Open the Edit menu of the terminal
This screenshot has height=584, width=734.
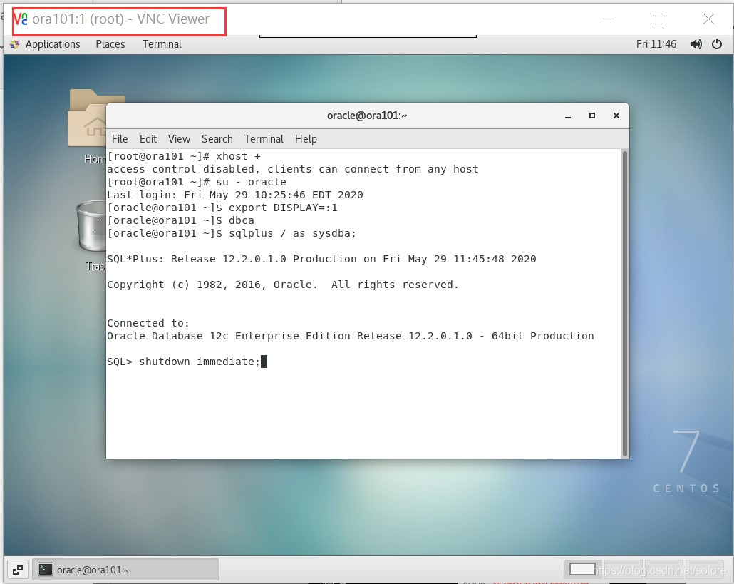(x=148, y=138)
